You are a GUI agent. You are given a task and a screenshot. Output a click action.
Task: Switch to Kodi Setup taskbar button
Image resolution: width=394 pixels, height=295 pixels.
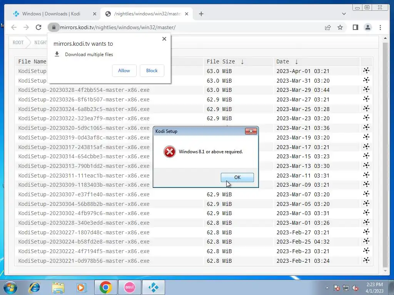tap(154, 287)
